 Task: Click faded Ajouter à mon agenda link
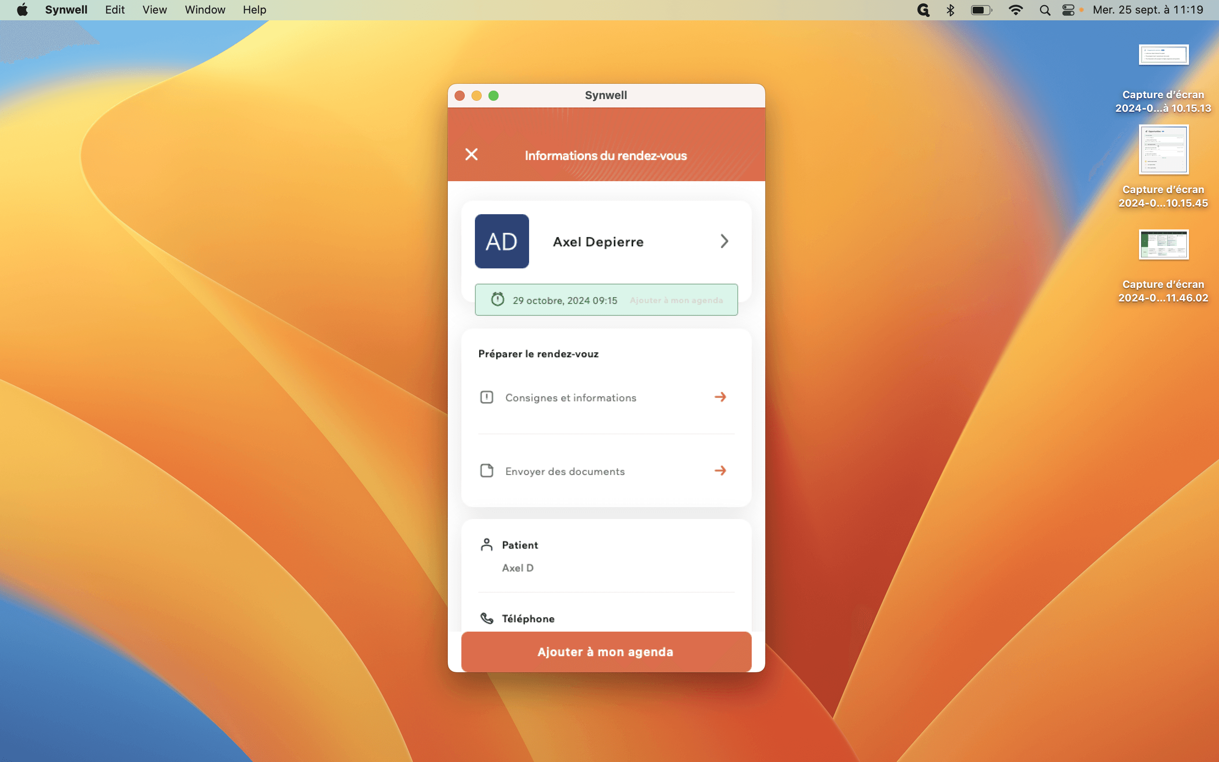tap(676, 301)
